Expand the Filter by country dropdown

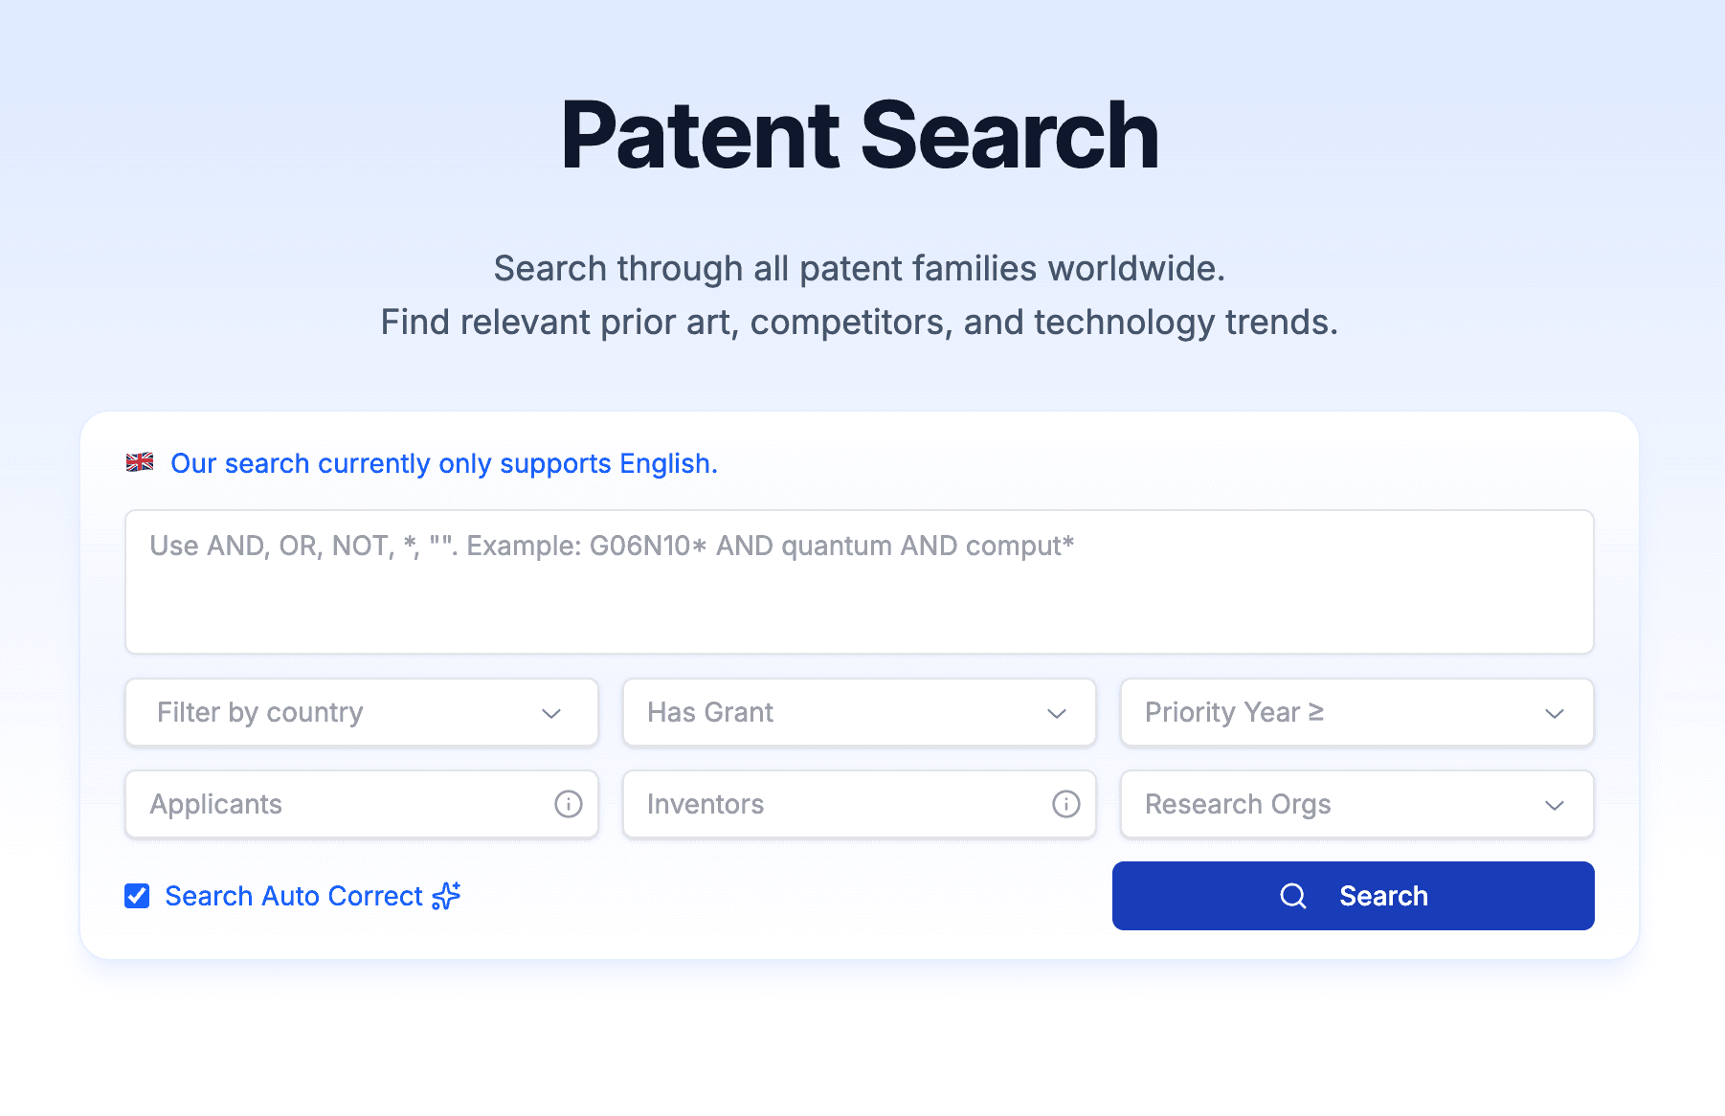(x=360, y=712)
